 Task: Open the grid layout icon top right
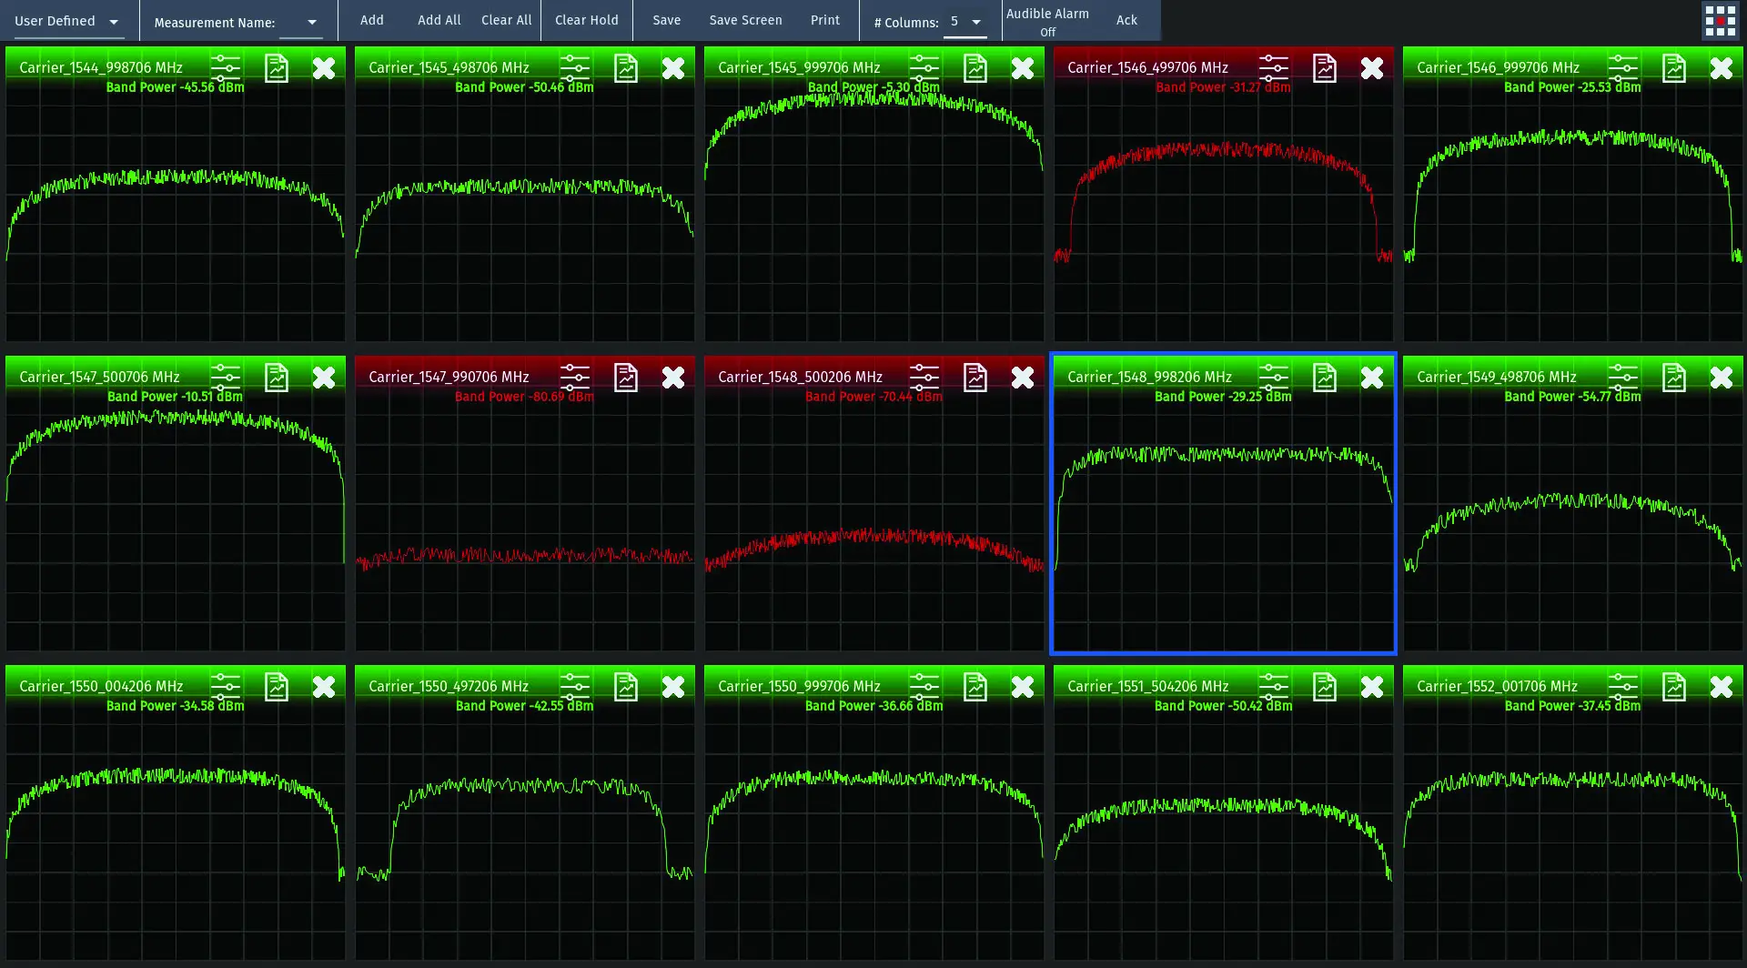(x=1720, y=21)
